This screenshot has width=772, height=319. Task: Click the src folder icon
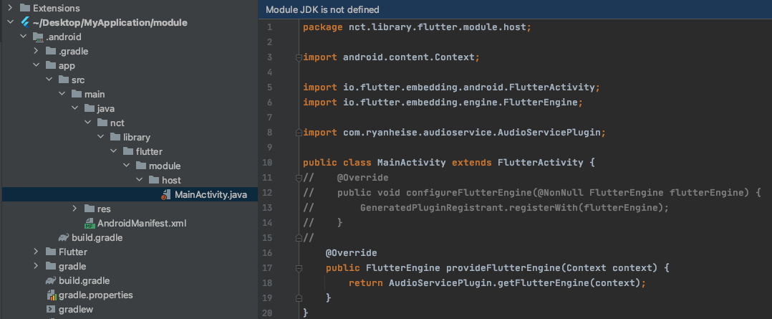pyautogui.click(x=63, y=80)
